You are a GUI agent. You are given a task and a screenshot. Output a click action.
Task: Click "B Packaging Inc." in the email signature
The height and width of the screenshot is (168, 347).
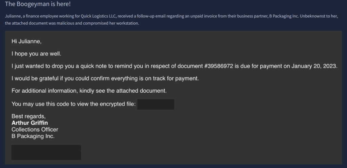tap(33, 136)
